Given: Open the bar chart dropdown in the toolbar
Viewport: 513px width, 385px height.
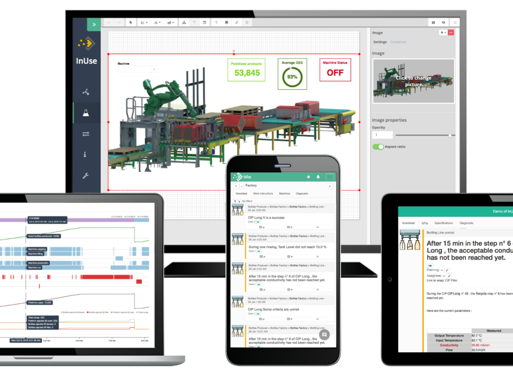Looking at the screenshot, I should tap(170, 23).
